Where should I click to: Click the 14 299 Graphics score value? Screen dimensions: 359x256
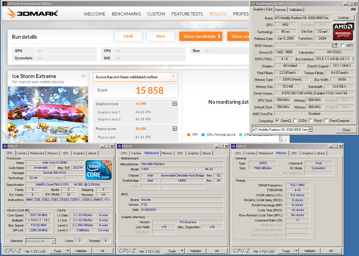141,104
